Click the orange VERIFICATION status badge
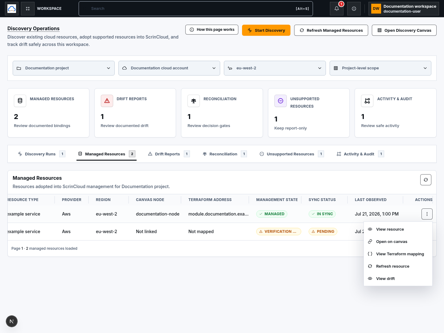 [279, 232]
